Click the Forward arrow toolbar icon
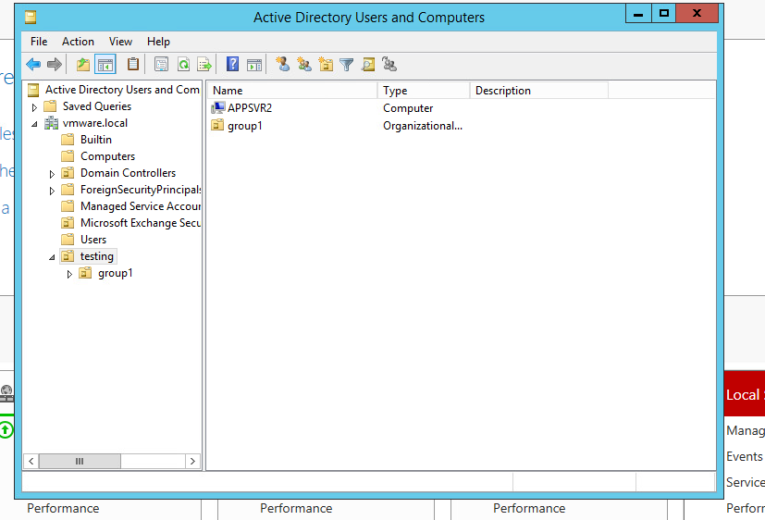Viewport: 765px width, 520px height. click(x=55, y=65)
